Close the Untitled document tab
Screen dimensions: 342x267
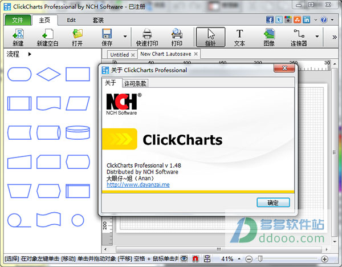point(133,55)
